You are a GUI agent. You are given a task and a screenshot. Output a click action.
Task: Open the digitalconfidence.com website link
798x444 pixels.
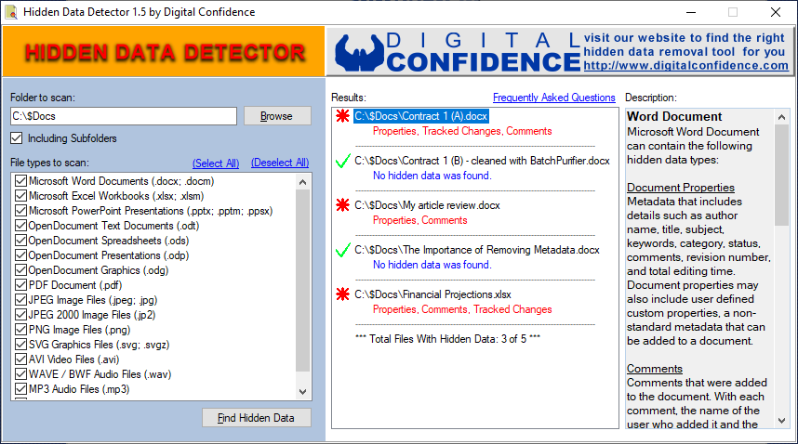pos(686,66)
